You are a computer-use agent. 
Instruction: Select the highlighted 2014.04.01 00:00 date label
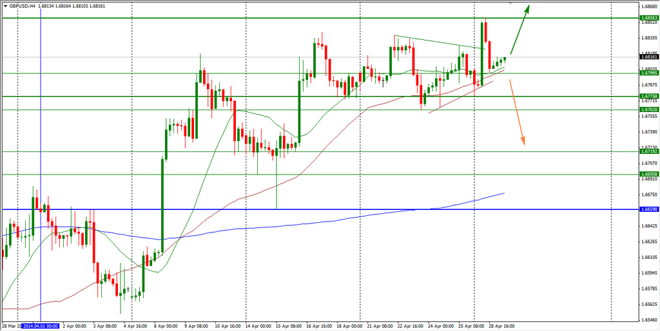coord(41,326)
